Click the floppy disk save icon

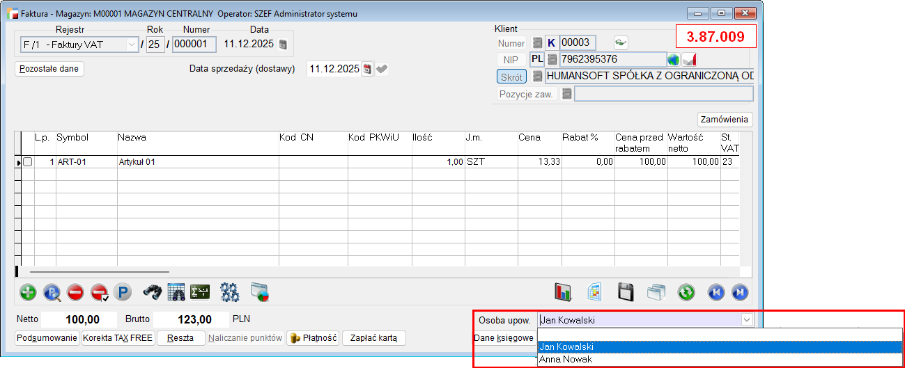[626, 292]
